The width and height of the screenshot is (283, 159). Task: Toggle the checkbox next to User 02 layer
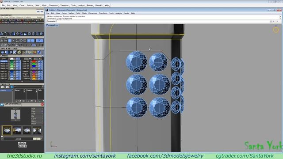point(31,64)
